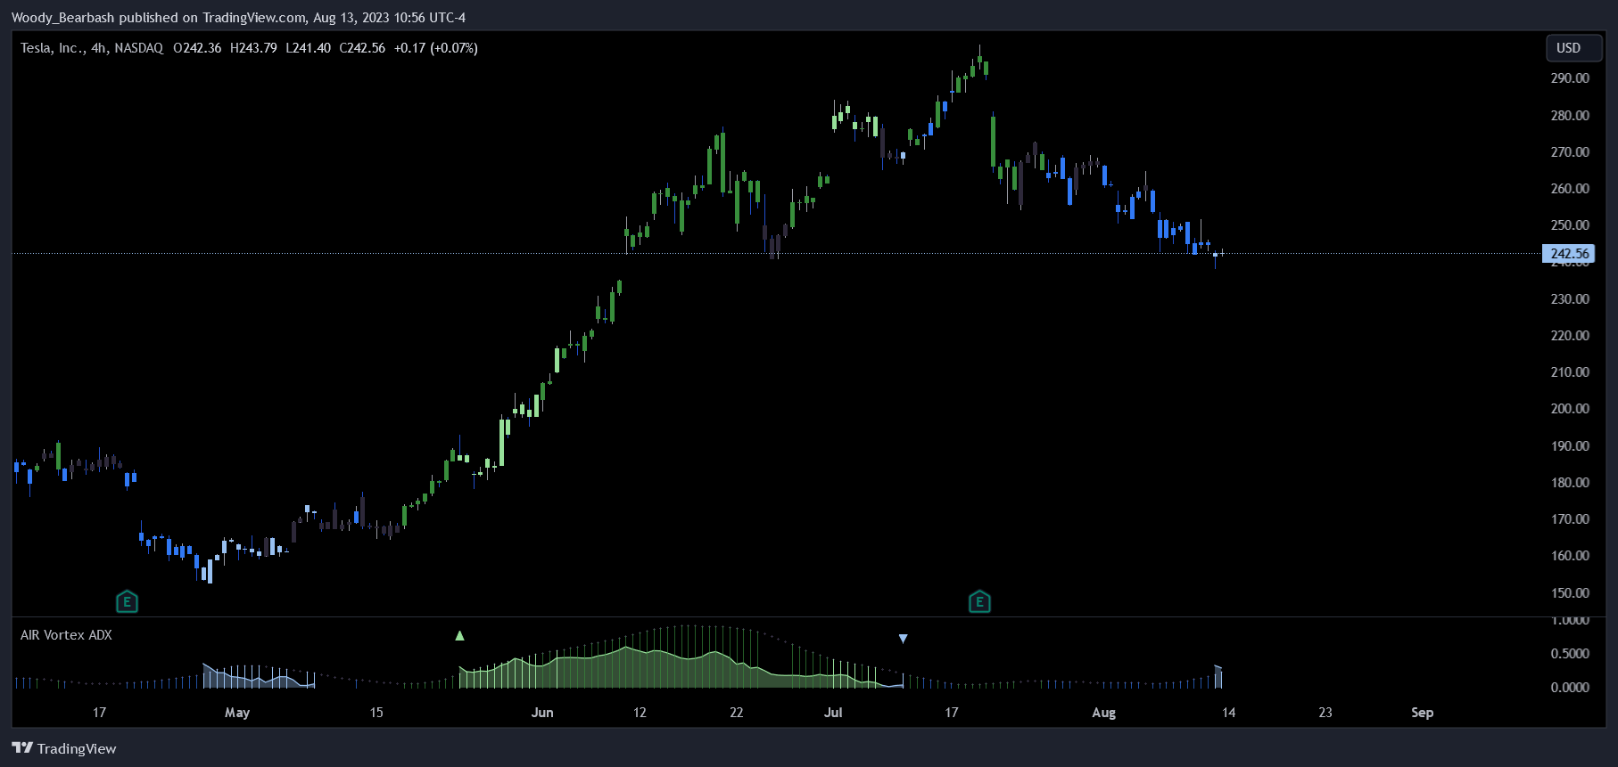Click the 280.00 price axis label
The width and height of the screenshot is (1618, 767).
[x=1570, y=116]
